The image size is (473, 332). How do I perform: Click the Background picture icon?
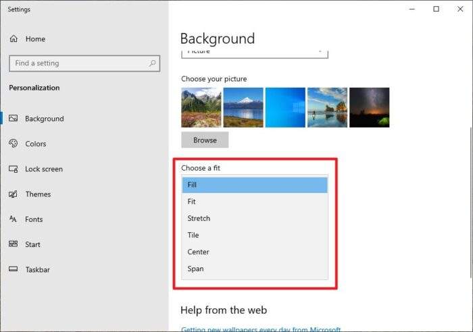click(14, 118)
